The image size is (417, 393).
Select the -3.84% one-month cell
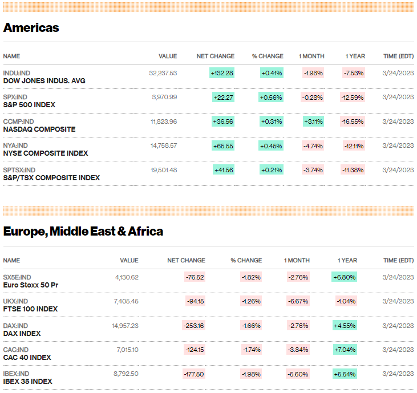click(x=298, y=350)
